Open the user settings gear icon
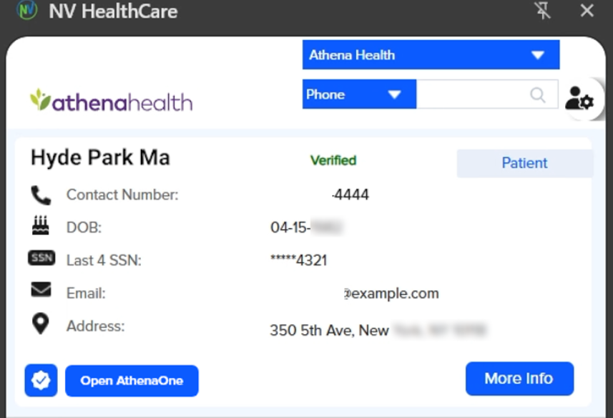613x418 pixels. coord(579,98)
